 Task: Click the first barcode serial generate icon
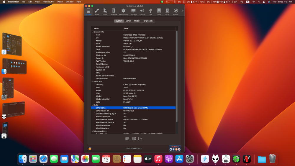click(127, 139)
